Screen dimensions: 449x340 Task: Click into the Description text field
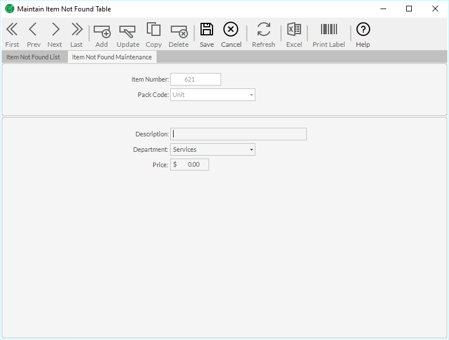pyautogui.click(x=238, y=134)
